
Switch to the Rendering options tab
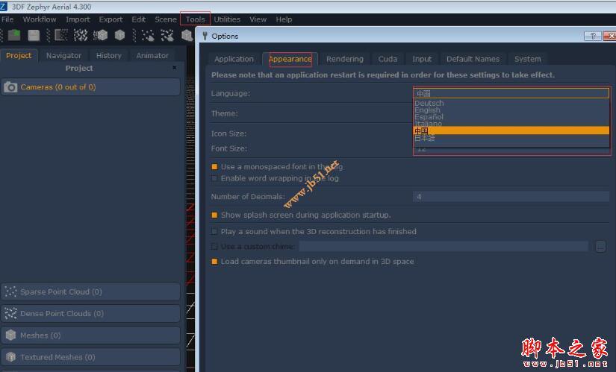click(x=344, y=59)
